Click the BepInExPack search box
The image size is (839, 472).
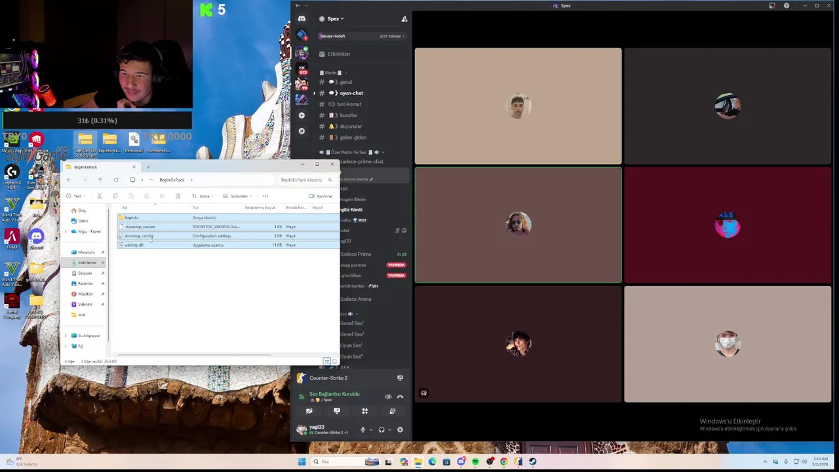pyautogui.click(x=305, y=180)
